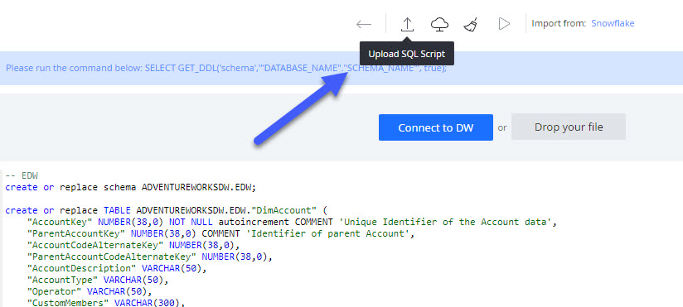Click the Upload SQL Script icon
Image resolution: width=683 pixels, height=307 pixels.
407,24
